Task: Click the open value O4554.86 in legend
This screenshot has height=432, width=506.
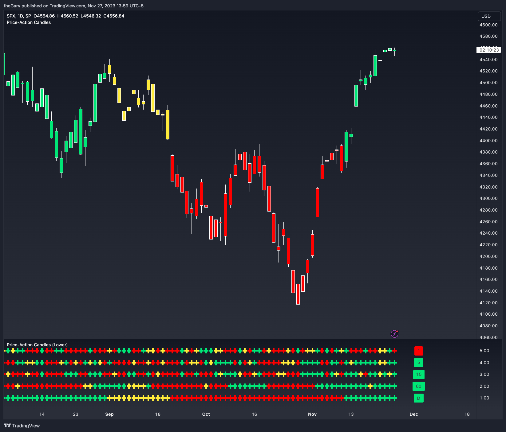Action: [x=44, y=16]
